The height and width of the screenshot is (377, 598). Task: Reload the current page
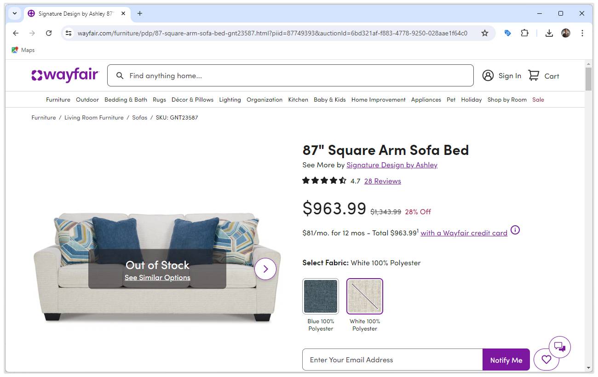tap(49, 33)
